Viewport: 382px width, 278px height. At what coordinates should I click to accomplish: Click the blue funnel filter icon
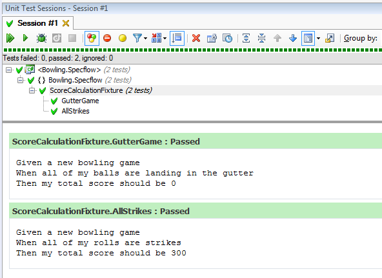click(137, 38)
